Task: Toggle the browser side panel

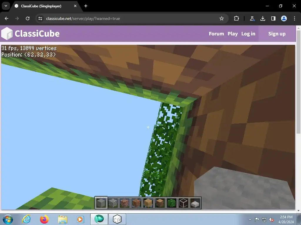Action: [x=273, y=18]
